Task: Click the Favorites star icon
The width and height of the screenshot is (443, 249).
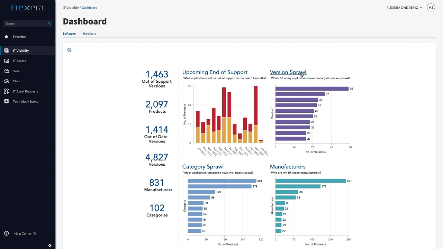Action: click(6, 37)
